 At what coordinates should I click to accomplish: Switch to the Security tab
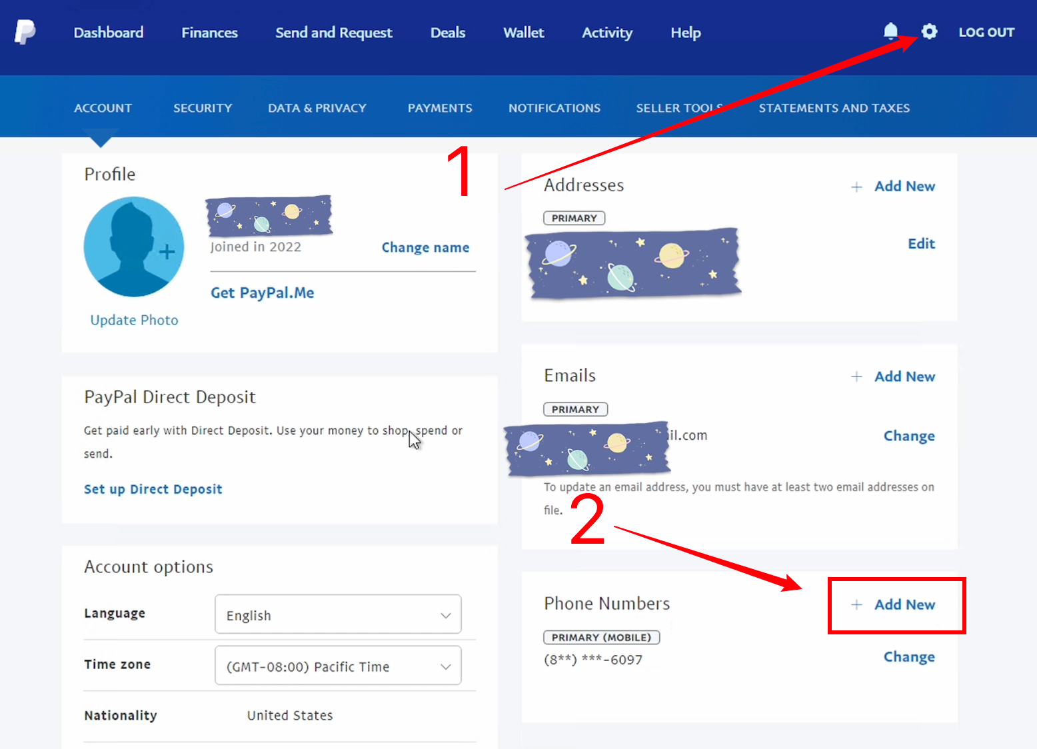pos(203,108)
